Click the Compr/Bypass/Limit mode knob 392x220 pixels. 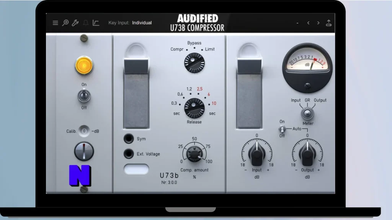pos(194,63)
